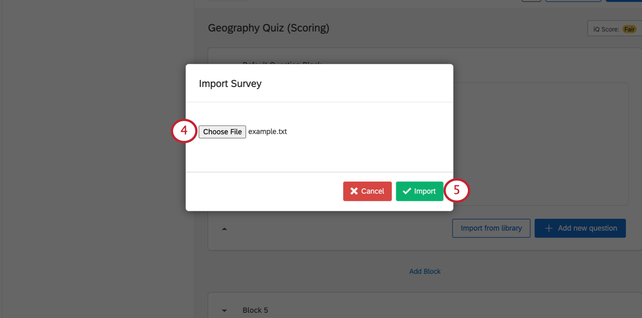This screenshot has height=318, width=642.
Task: Open Import from library
Action: tap(491, 228)
